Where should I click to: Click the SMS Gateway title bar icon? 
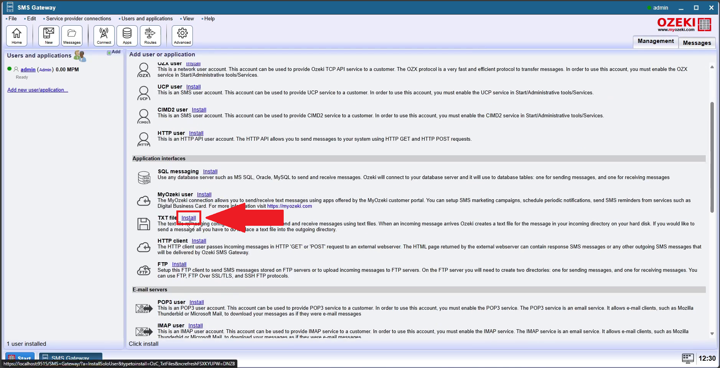[10, 7]
